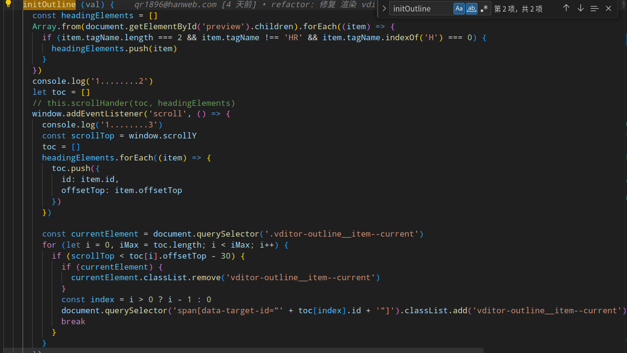Viewport: 627px width, 353px height.
Task: Click 'classList.remove' in the currentElement line
Action: pos(182,277)
